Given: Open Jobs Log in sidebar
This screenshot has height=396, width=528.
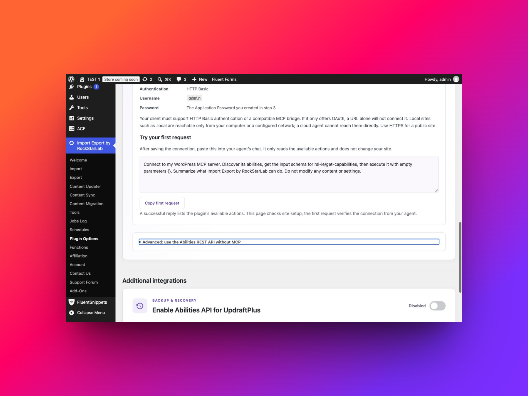Looking at the screenshot, I should pyautogui.click(x=78, y=221).
